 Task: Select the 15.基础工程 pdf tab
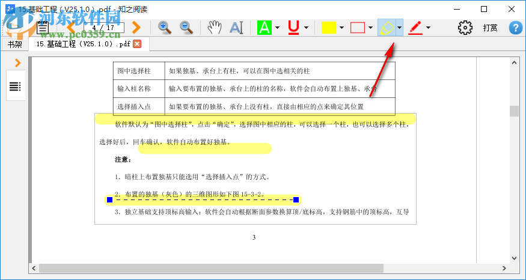tap(83, 44)
